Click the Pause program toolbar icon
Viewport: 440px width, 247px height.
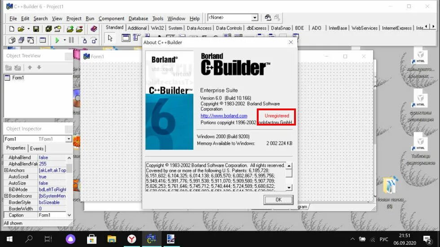click(71, 40)
